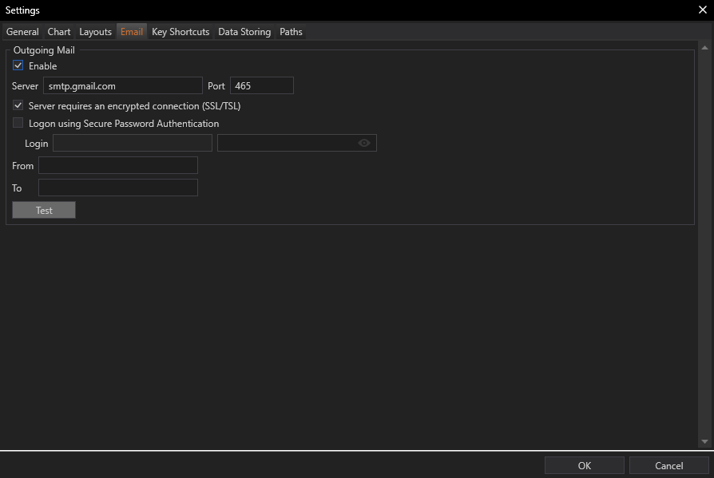Disable the Enable outgoing mail checkbox
This screenshot has width=714, height=478.
(18, 66)
